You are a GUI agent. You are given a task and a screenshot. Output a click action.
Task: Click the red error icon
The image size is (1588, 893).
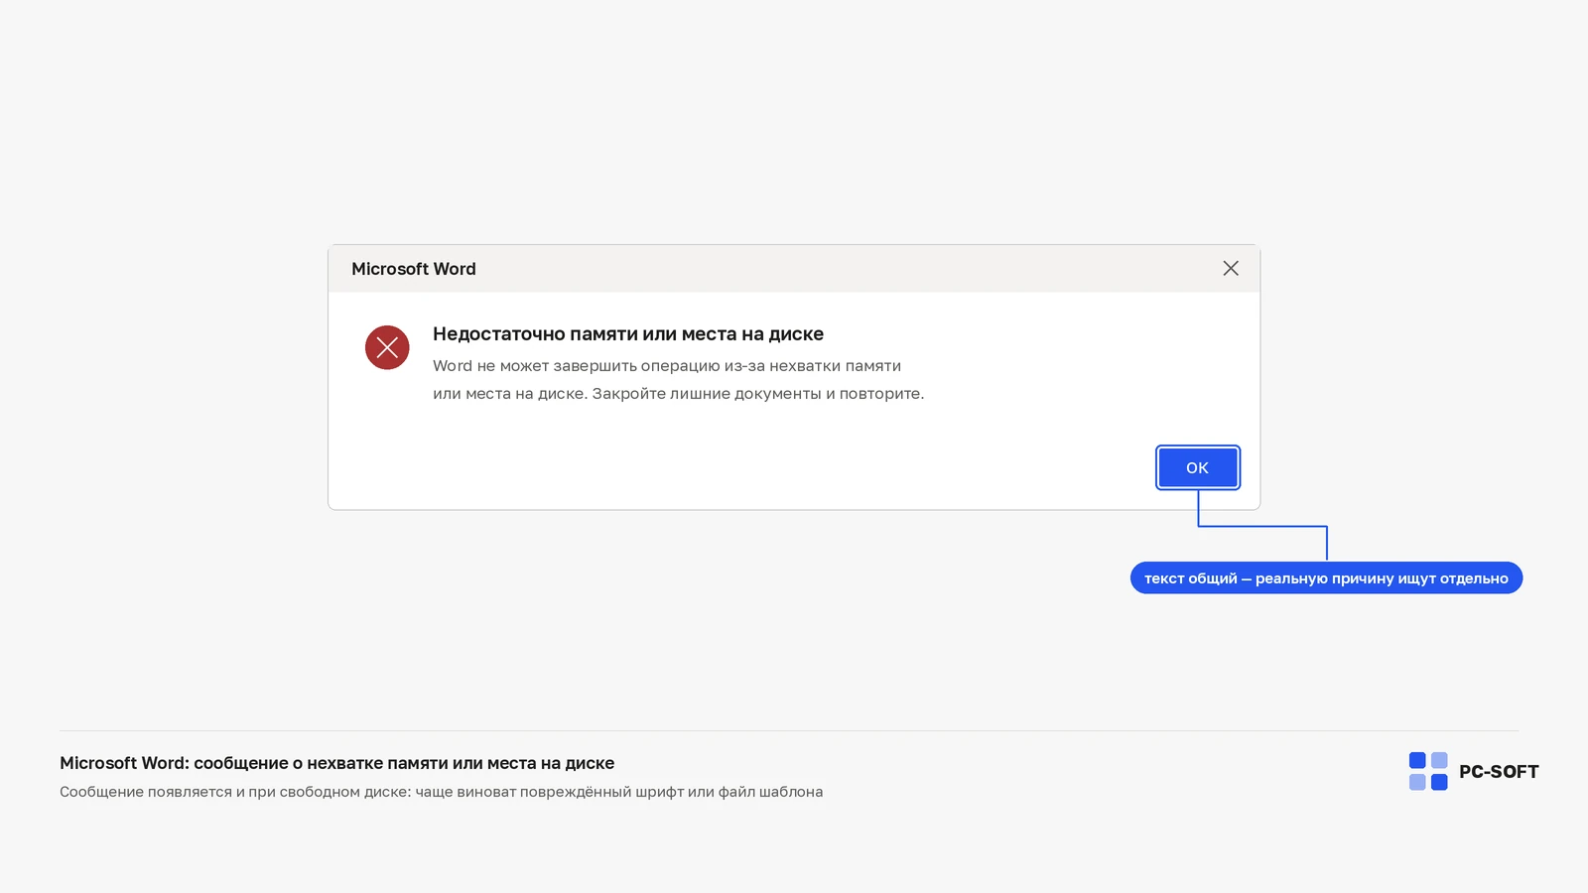pos(387,347)
